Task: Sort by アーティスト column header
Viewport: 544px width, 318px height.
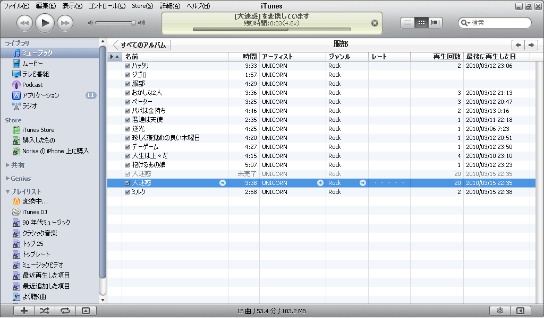Action: click(x=293, y=56)
